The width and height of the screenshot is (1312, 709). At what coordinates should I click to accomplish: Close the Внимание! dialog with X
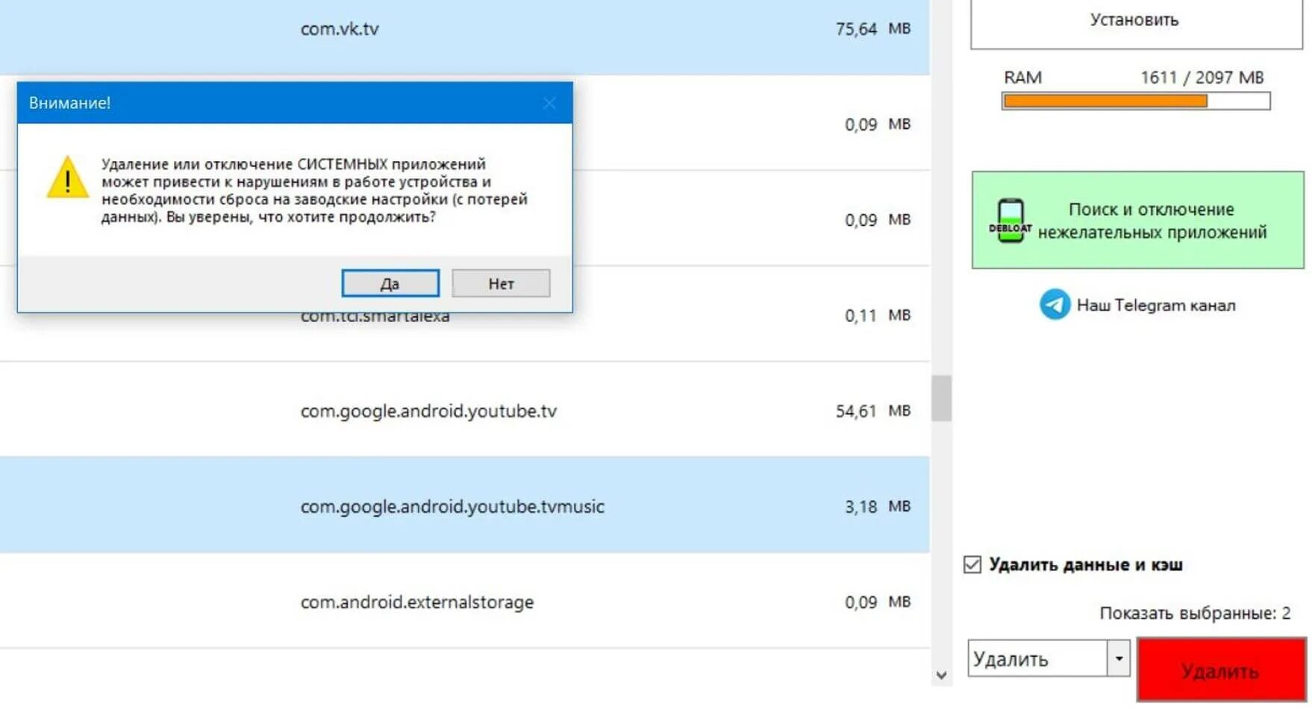pos(549,103)
